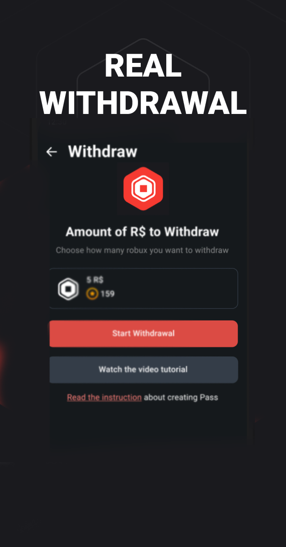Image resolution: width=286 pixels, height=547 pixels.
Task: Click empty space inside the amount card
Action: (x=182, y=289)
